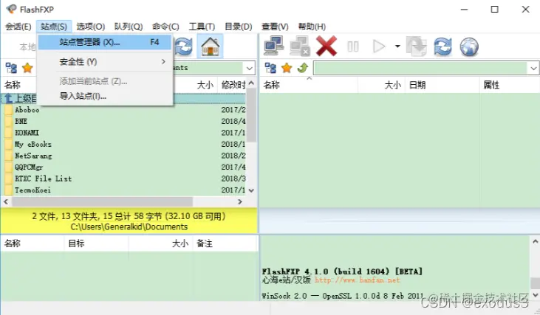This screenshot has height=315, width=540.
Task: Open the 查看(V) menu
Action: click(x=275, y=27)
